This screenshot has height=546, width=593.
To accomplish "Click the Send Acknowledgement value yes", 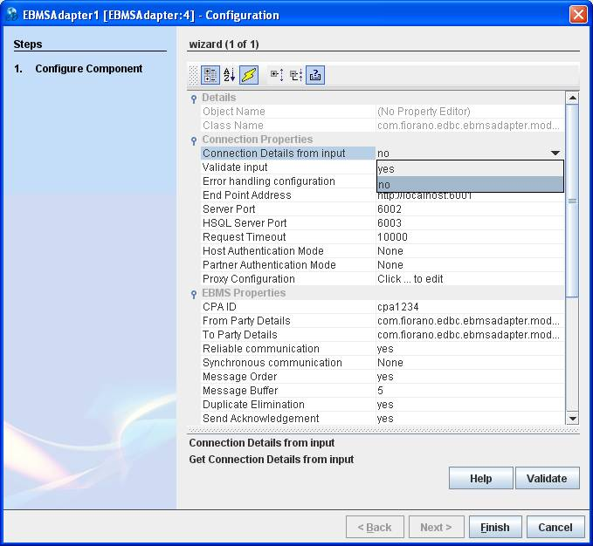I will (470, 419).
